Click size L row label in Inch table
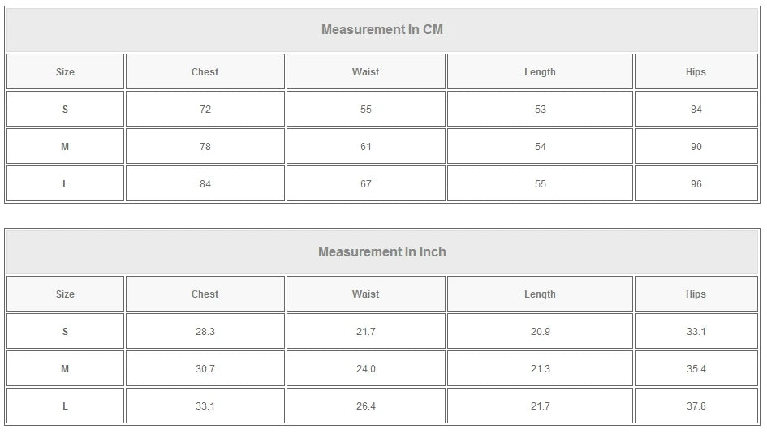 click(x=65, y=406)
